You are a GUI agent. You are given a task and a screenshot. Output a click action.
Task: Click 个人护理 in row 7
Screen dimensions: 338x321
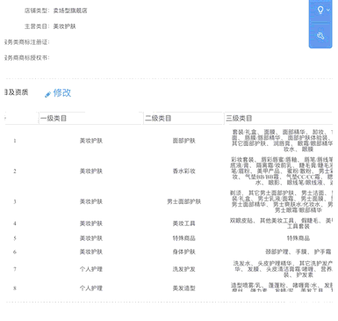(91, 269)
